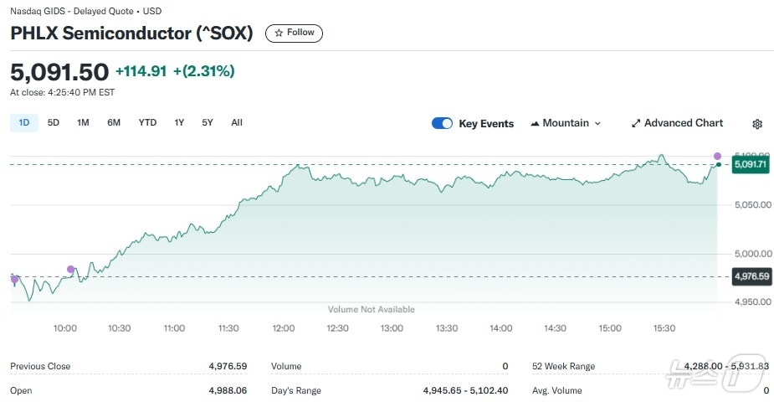
Task: Select the 1D time range tab
Action: click(x=24, y=122)
